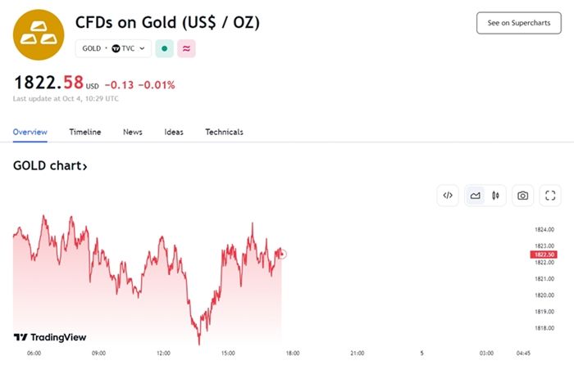Click the See on Supercharts button
This screenshot has width=574, height=365.
coord(518,23)
